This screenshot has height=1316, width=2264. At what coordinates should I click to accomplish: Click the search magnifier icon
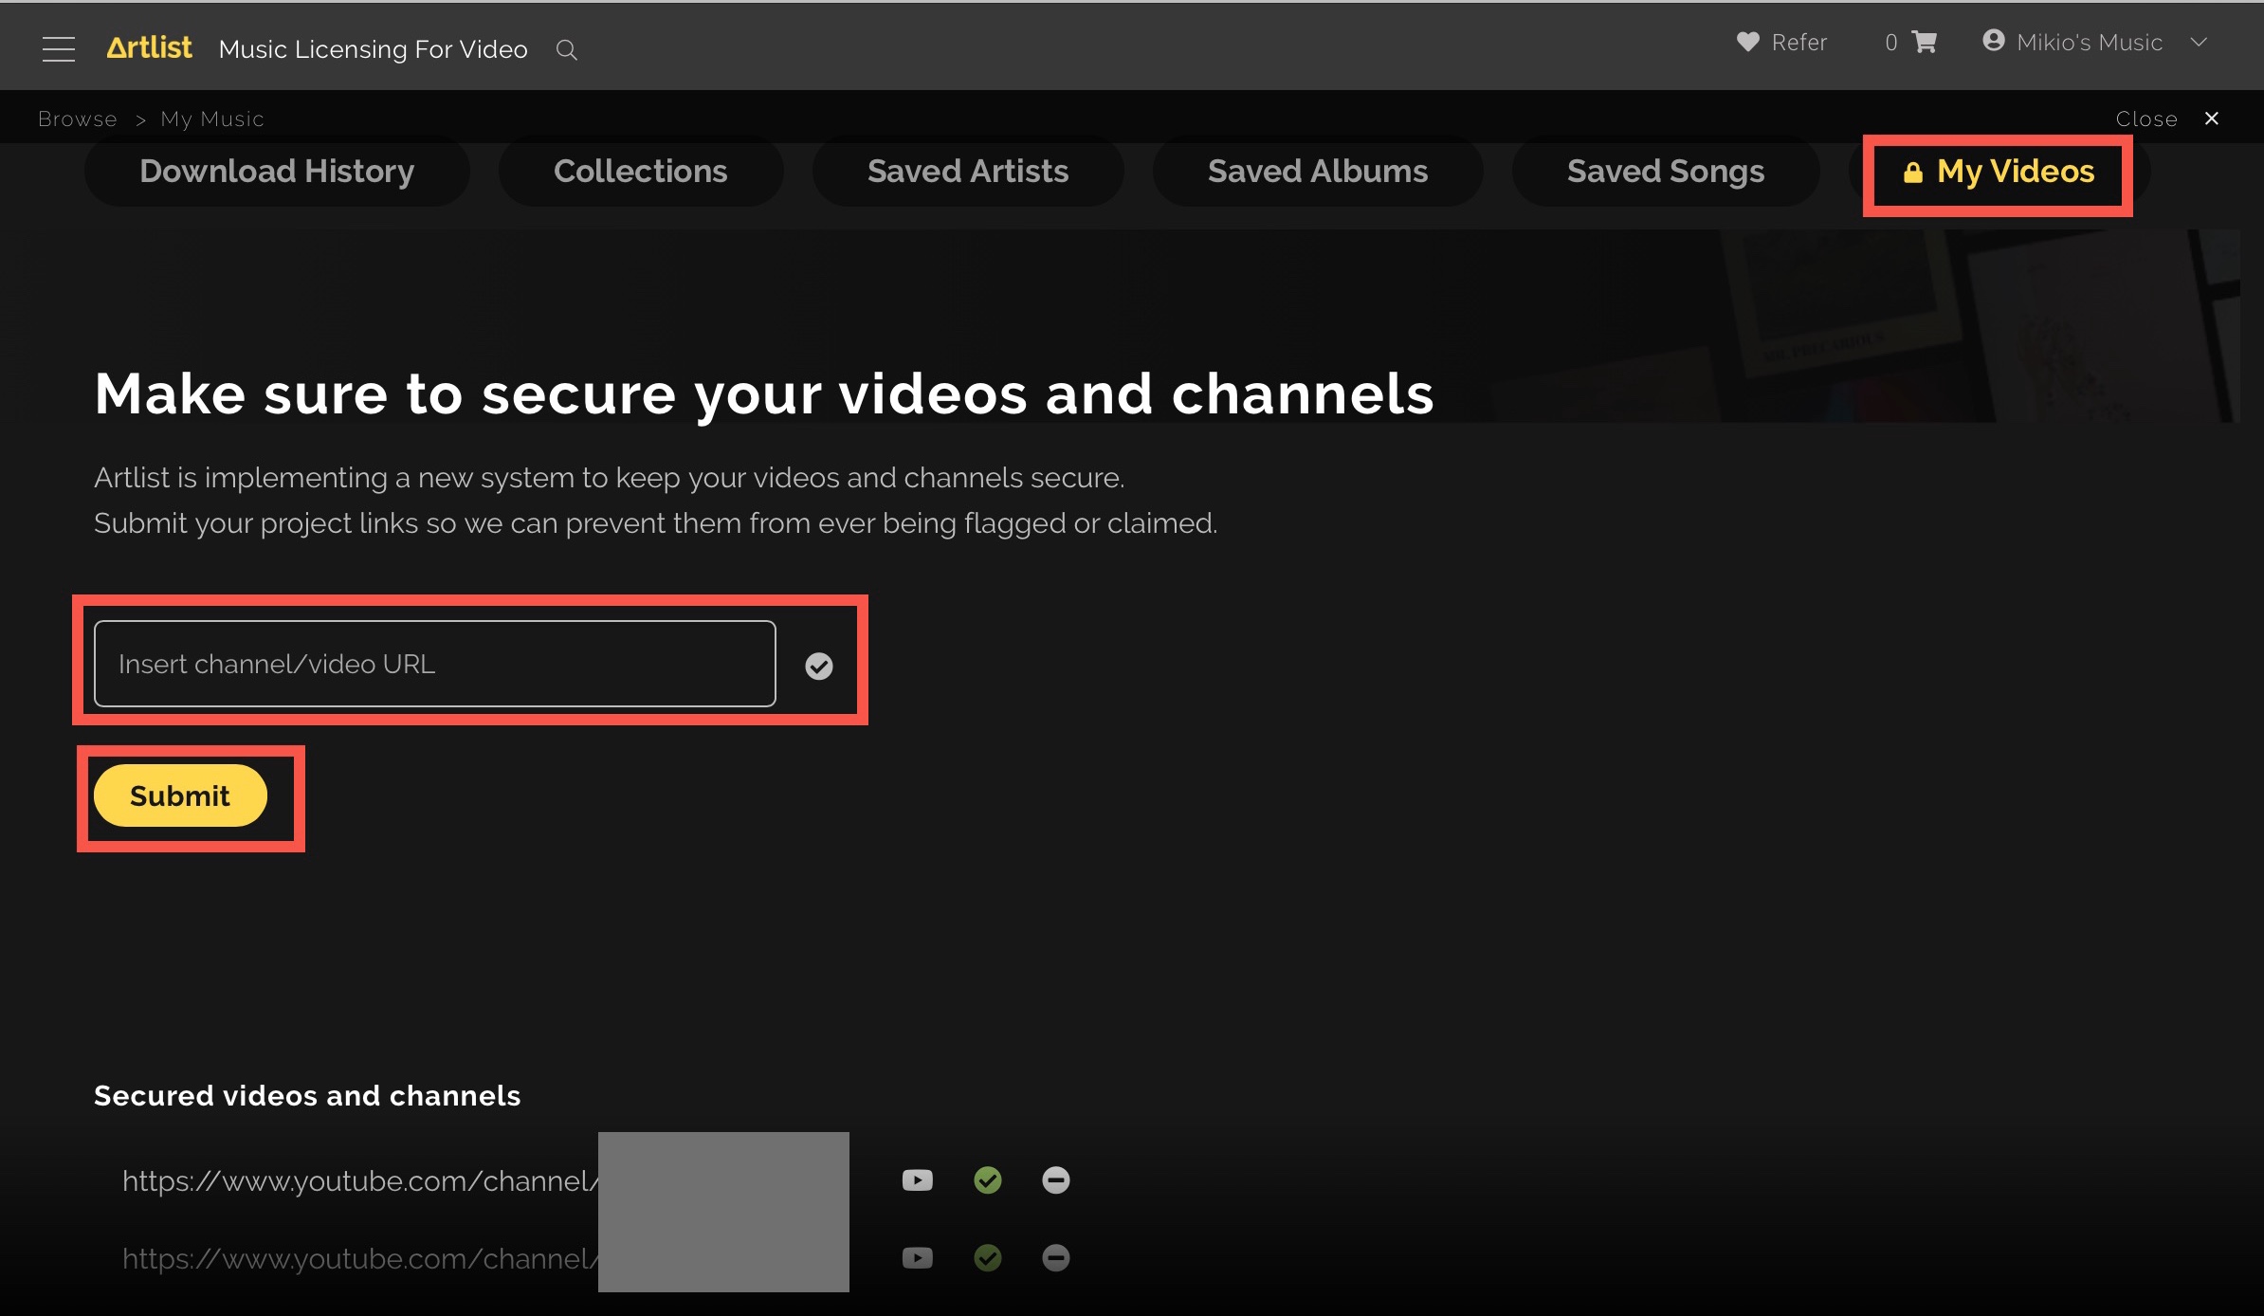point(566,50)
